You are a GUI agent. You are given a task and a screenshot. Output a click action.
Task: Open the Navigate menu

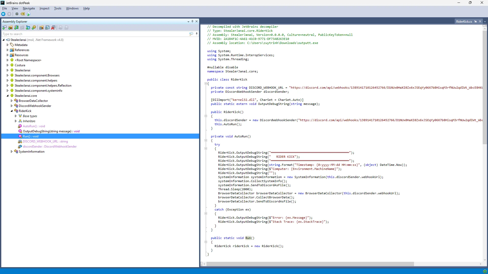[x=29, y=8]
